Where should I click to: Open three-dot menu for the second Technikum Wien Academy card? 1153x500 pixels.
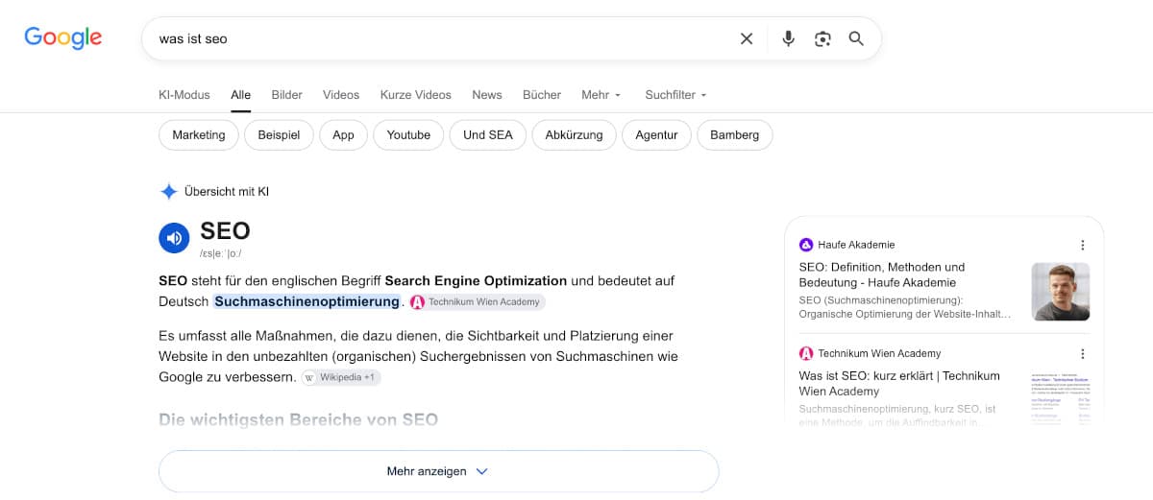pos(1083,353)
